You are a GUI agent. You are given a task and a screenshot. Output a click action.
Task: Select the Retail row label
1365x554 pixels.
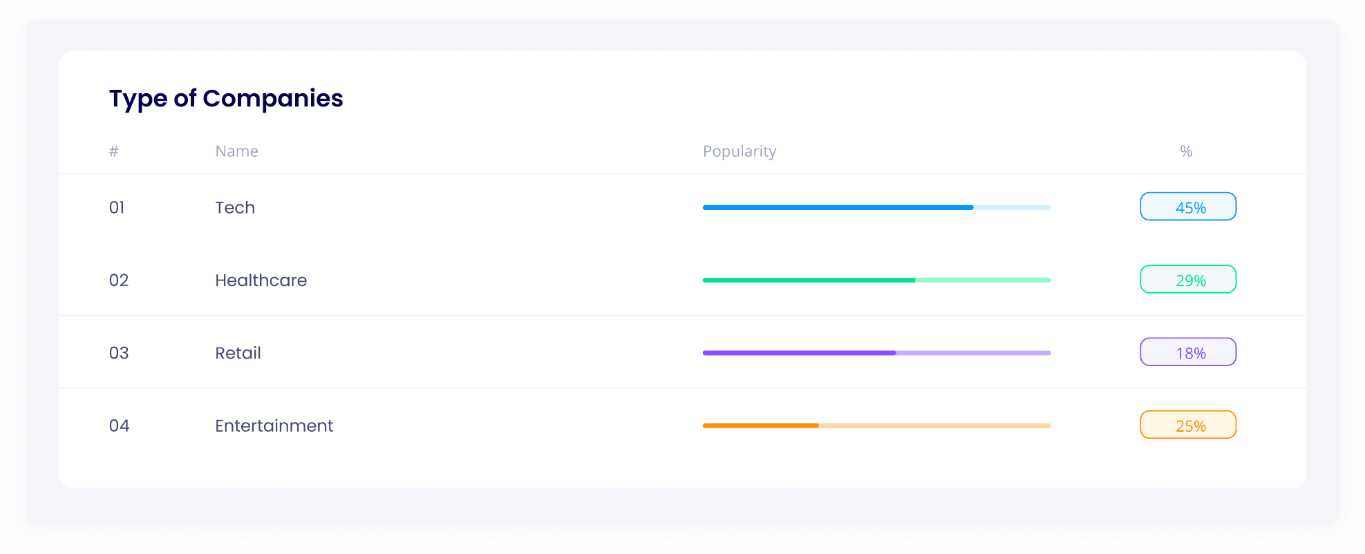click(238, 352)
